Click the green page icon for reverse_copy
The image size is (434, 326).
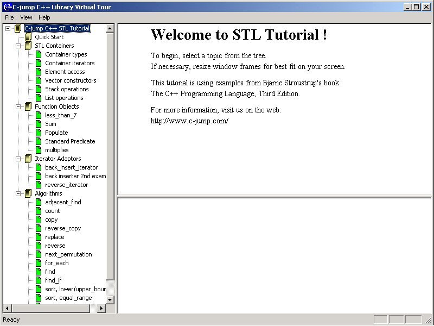(39, 228)
